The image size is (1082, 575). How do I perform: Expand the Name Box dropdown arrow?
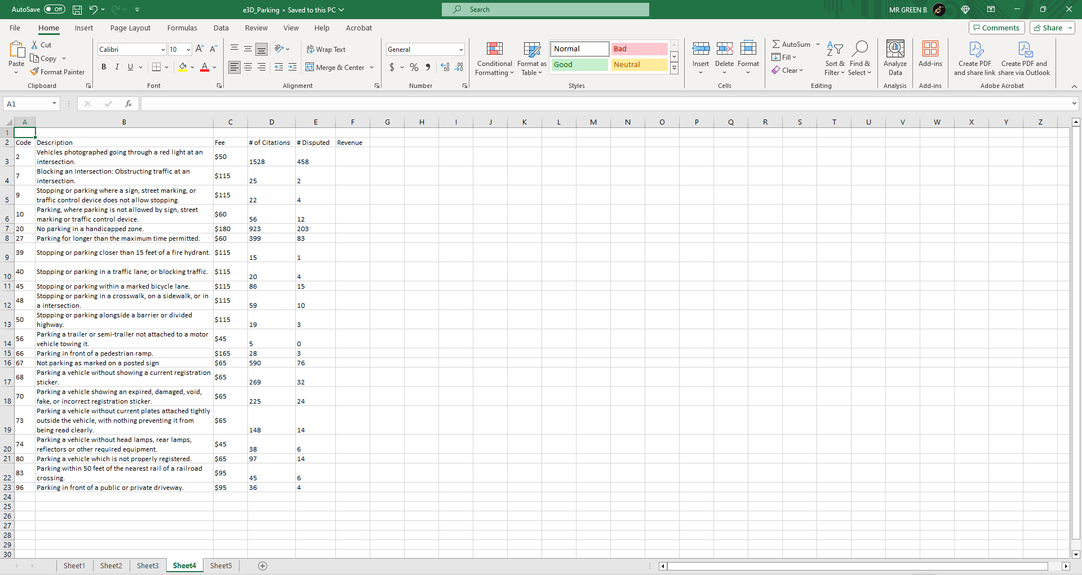pyautogui.click(x=55, y=104)
